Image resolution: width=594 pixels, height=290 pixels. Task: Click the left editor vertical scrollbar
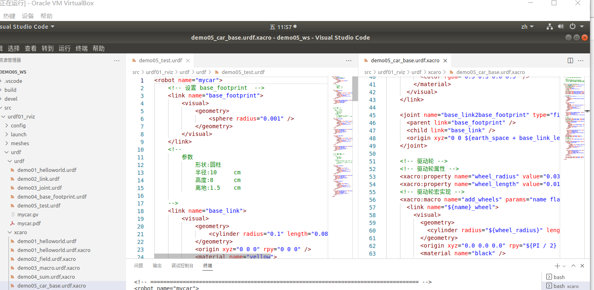click(x=355, y=89)
